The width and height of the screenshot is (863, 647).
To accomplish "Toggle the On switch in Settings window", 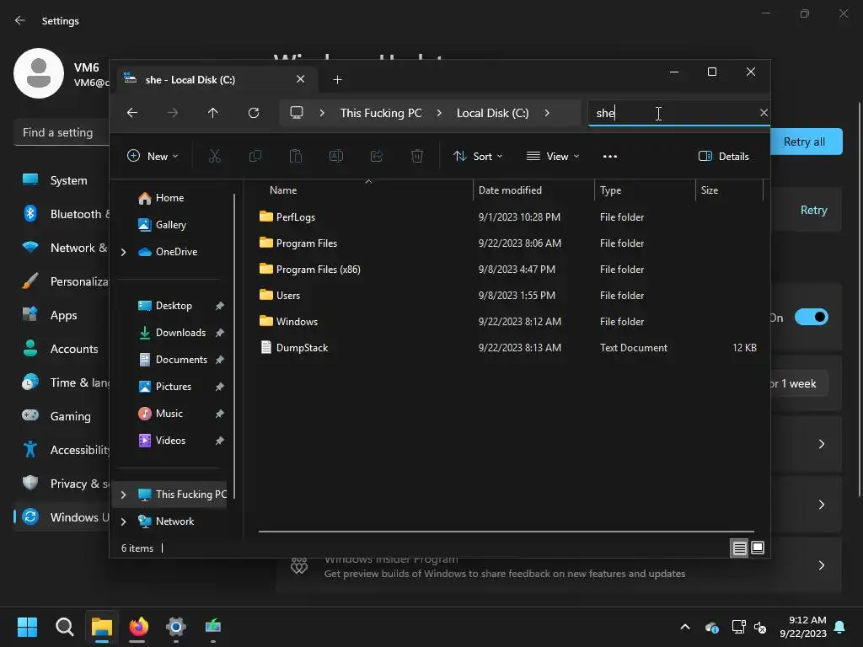I will [x=812, y=317].
